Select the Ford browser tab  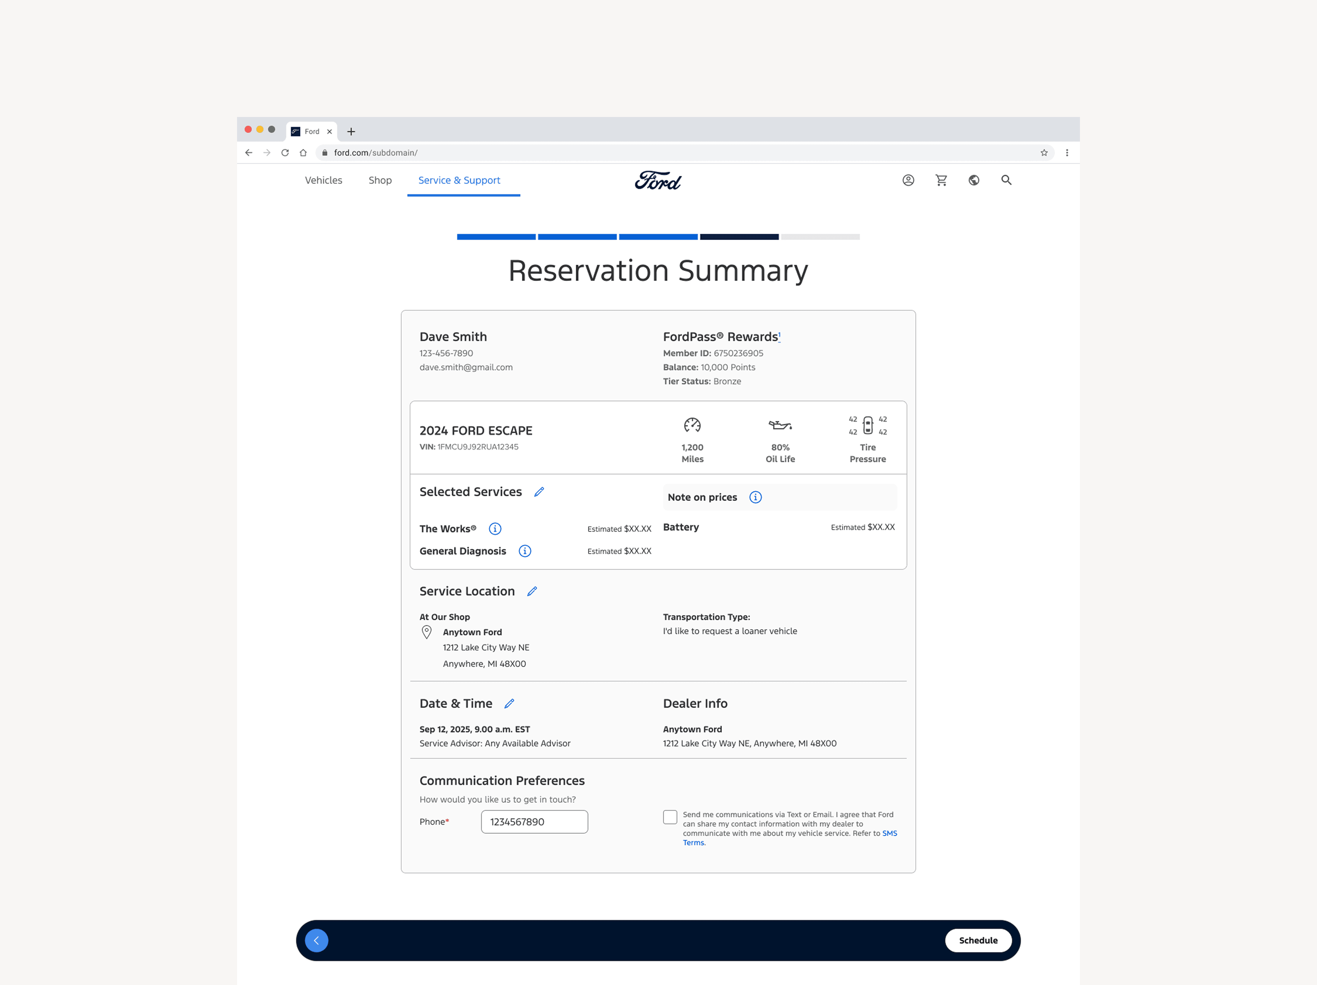(x=311, y=131)
